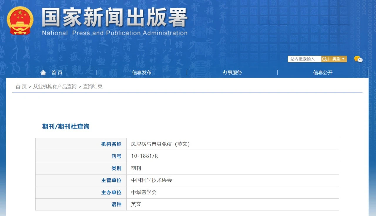Click the 语种 value 英文
376x216 pixels.
136,204
